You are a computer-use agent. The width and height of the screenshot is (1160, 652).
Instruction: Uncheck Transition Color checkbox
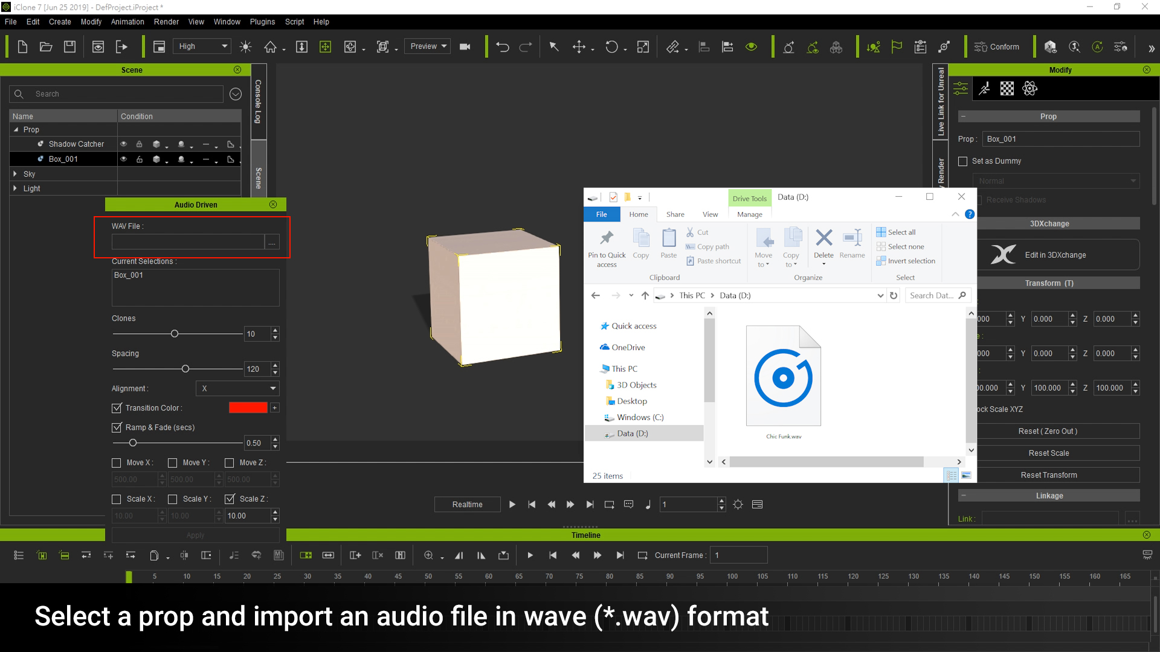click(117, 408)
